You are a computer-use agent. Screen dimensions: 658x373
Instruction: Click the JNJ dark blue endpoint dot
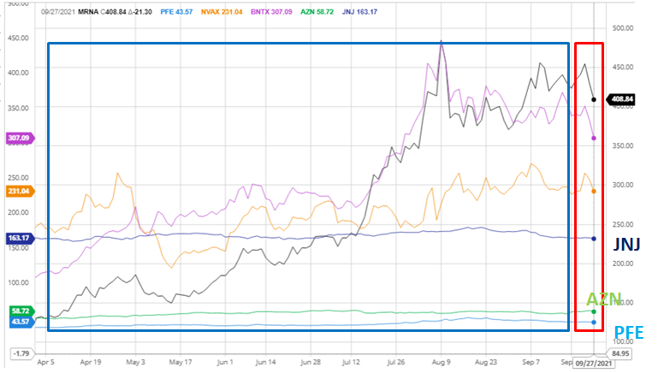click(594, 239)
